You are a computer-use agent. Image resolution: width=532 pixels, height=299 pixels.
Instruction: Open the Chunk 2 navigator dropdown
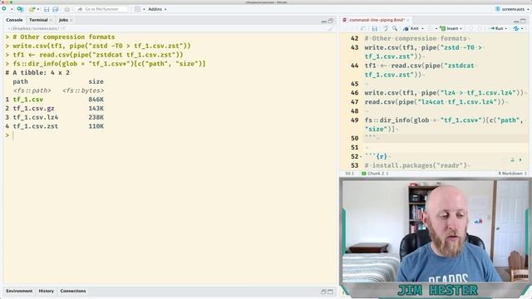coord(375,174)
